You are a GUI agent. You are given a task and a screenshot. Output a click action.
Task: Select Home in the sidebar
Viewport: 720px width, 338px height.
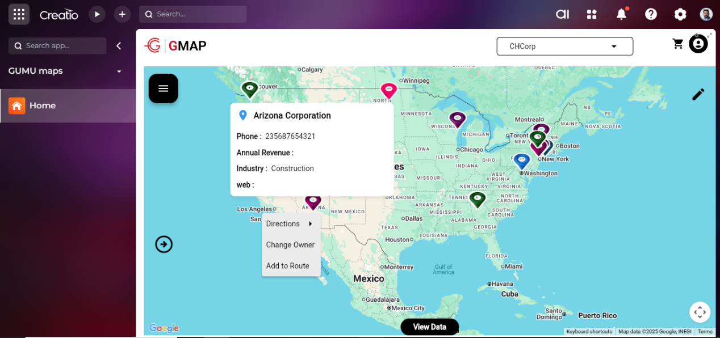[68, 105]
